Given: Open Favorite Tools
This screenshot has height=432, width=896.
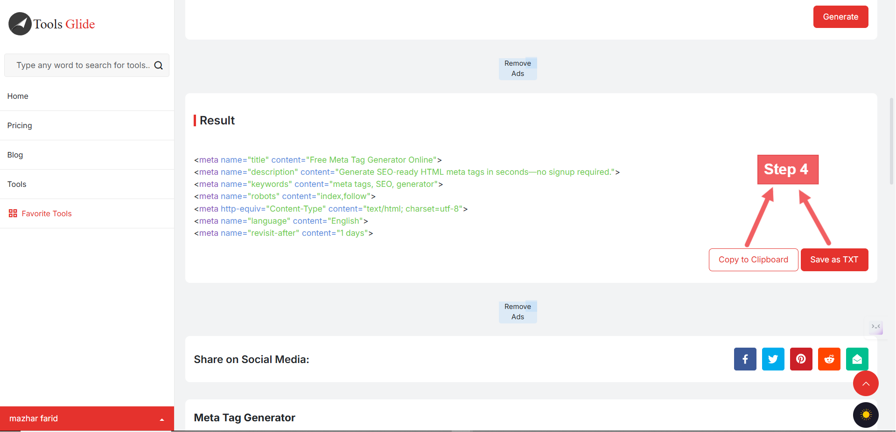Looking at the screenshot, I should click(x=46, y=213).
